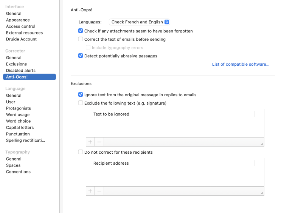Go to Appearance under Interface
Image resolution: width=281 pixels, height=213 pixels.
18,20
